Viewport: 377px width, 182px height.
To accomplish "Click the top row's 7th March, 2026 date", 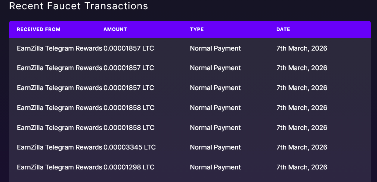I will click(x=301, y=48).
